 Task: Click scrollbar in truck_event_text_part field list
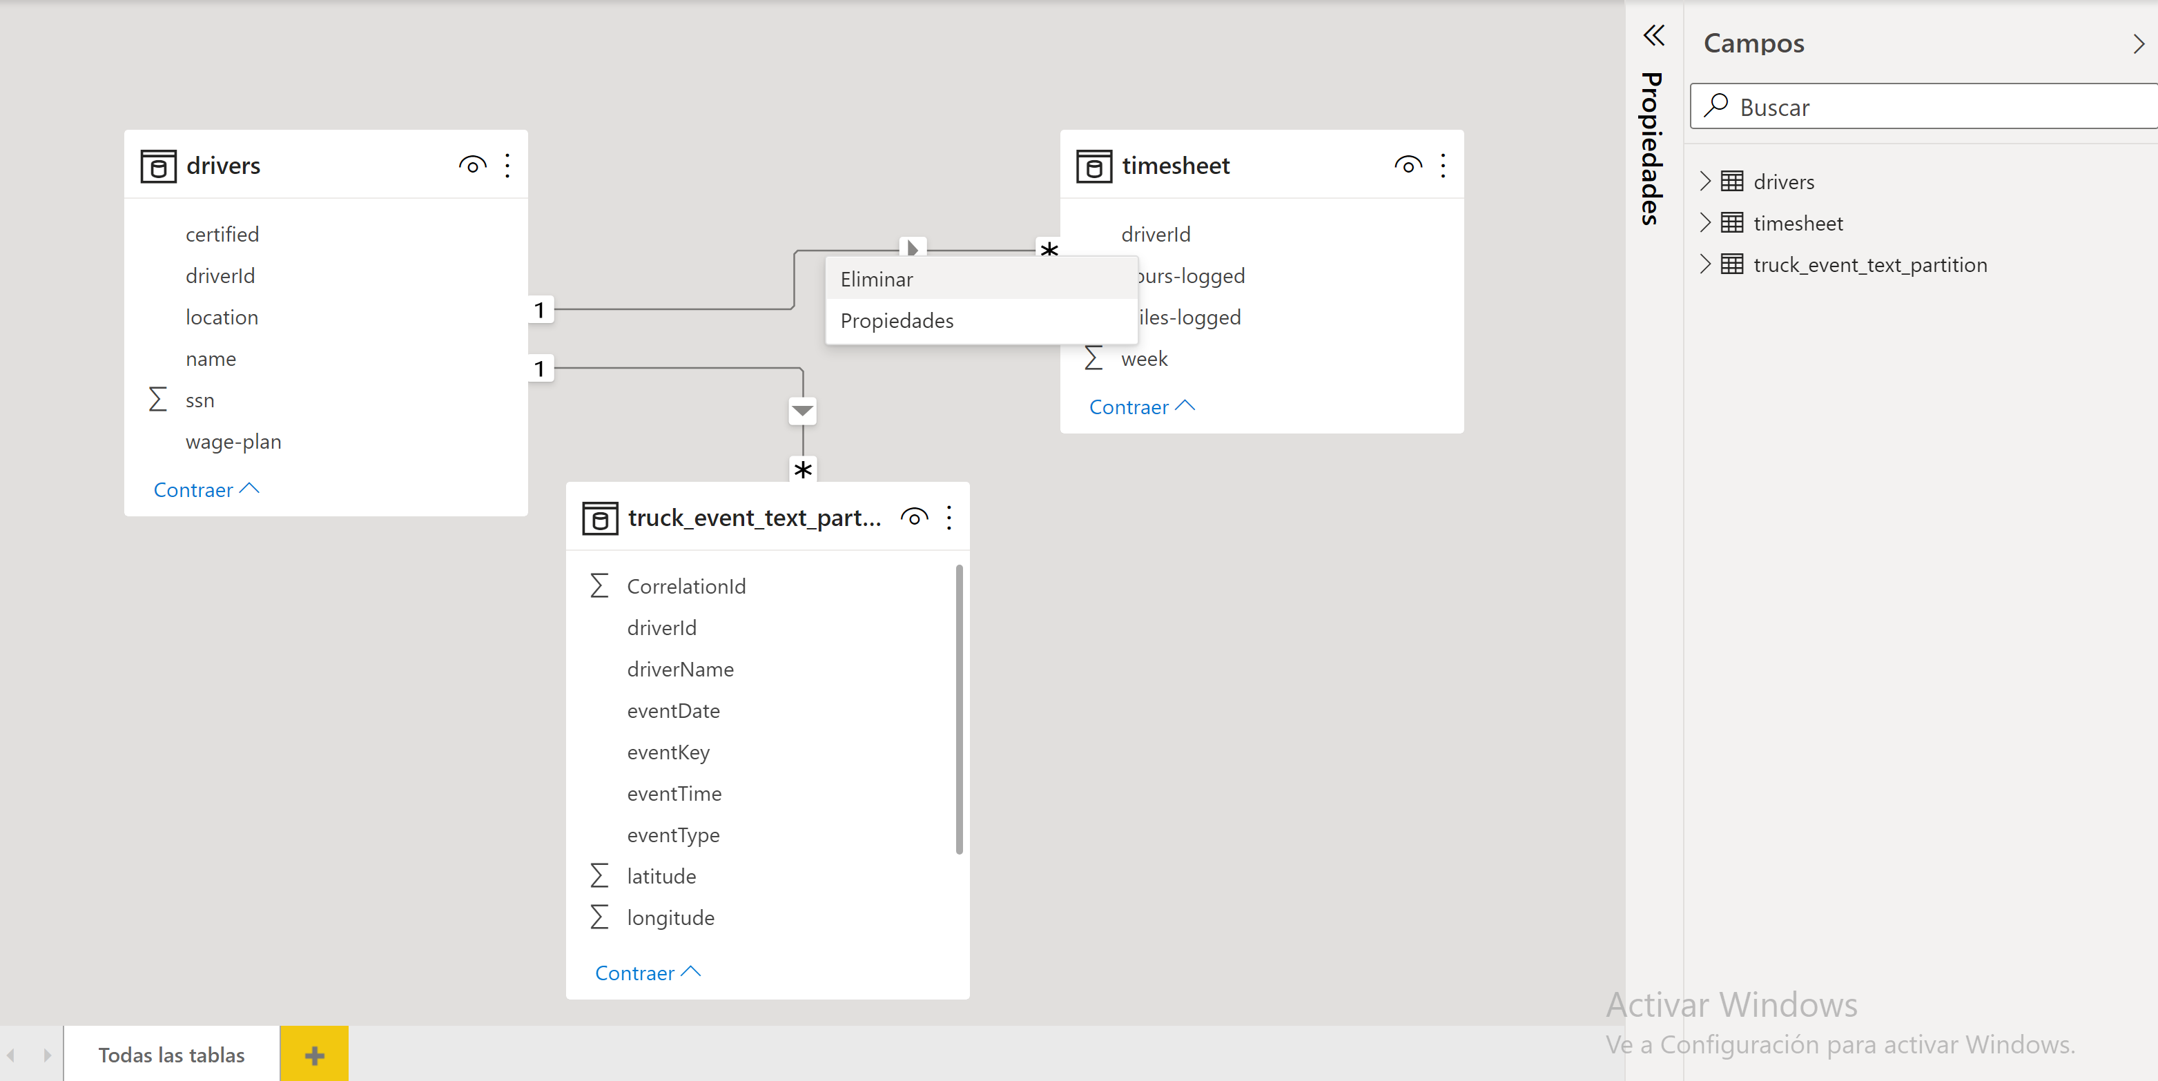click(x=959, y=710)
